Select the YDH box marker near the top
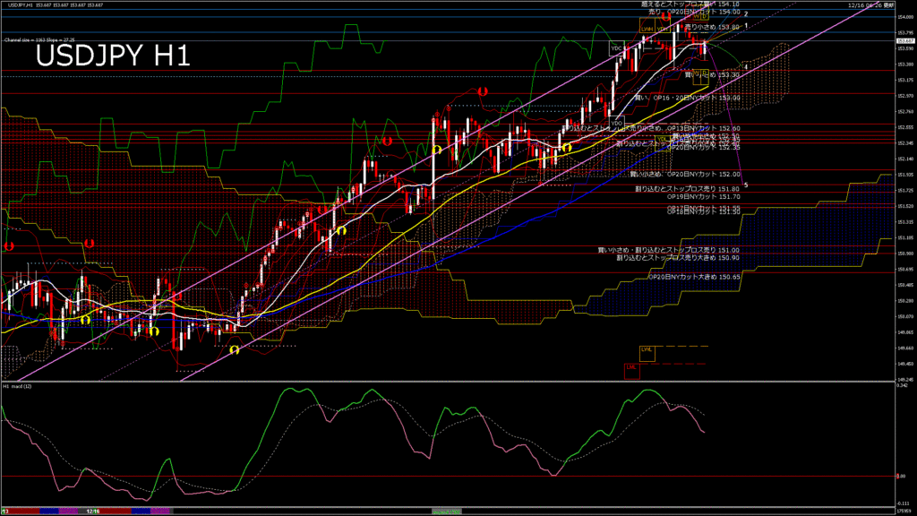The height and width of the screenshot is (516, 917). tap(662, 30)
